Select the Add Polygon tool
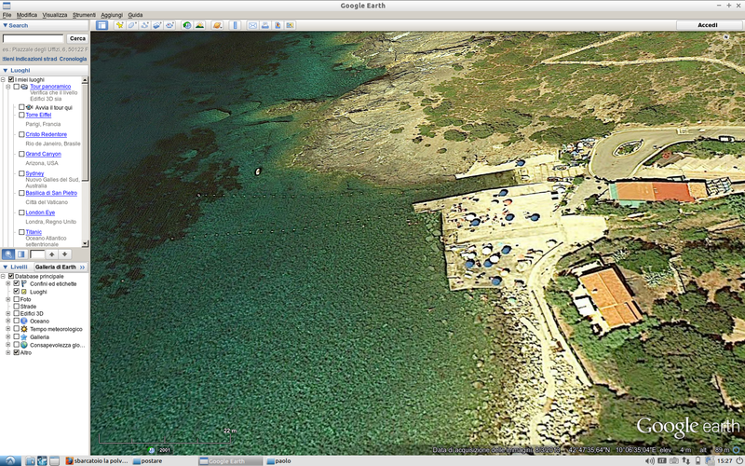 (x=132, y=25)
